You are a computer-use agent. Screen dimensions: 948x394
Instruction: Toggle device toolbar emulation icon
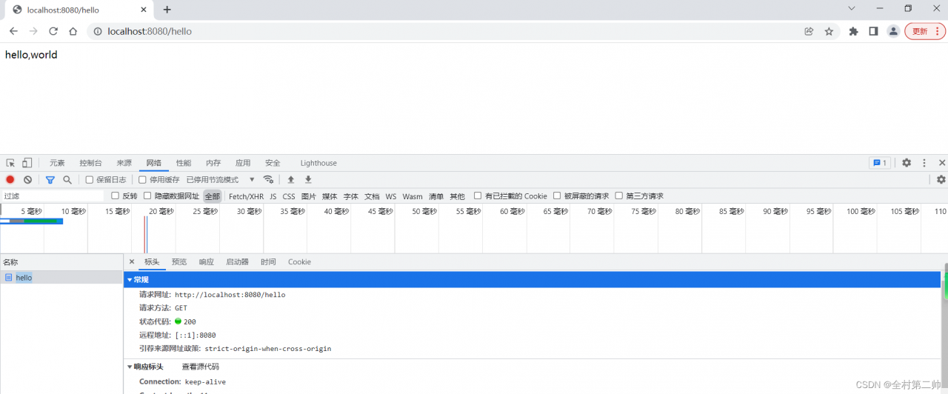(x=27, y=163)
